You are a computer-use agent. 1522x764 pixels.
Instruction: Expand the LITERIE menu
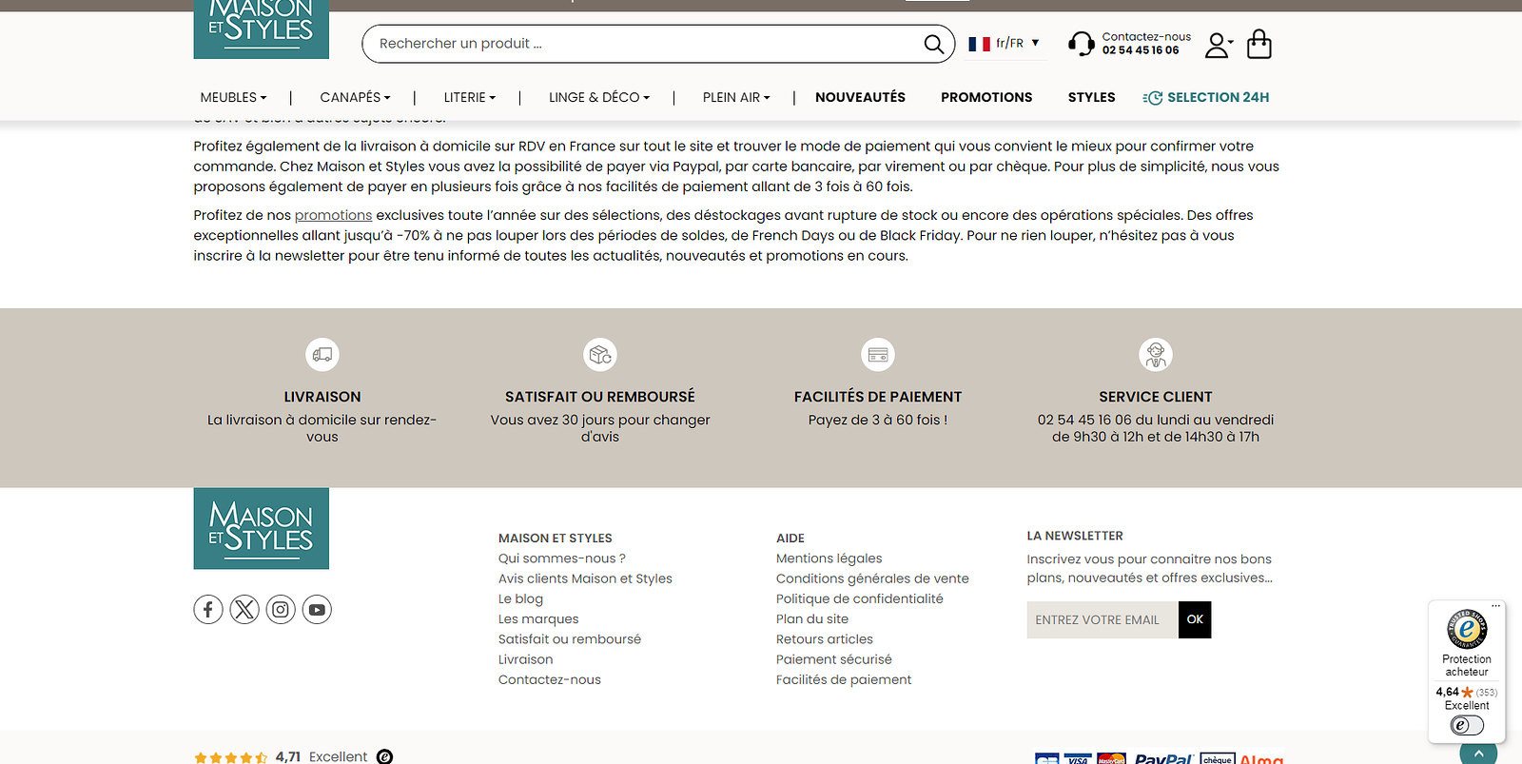click(470, 97)
